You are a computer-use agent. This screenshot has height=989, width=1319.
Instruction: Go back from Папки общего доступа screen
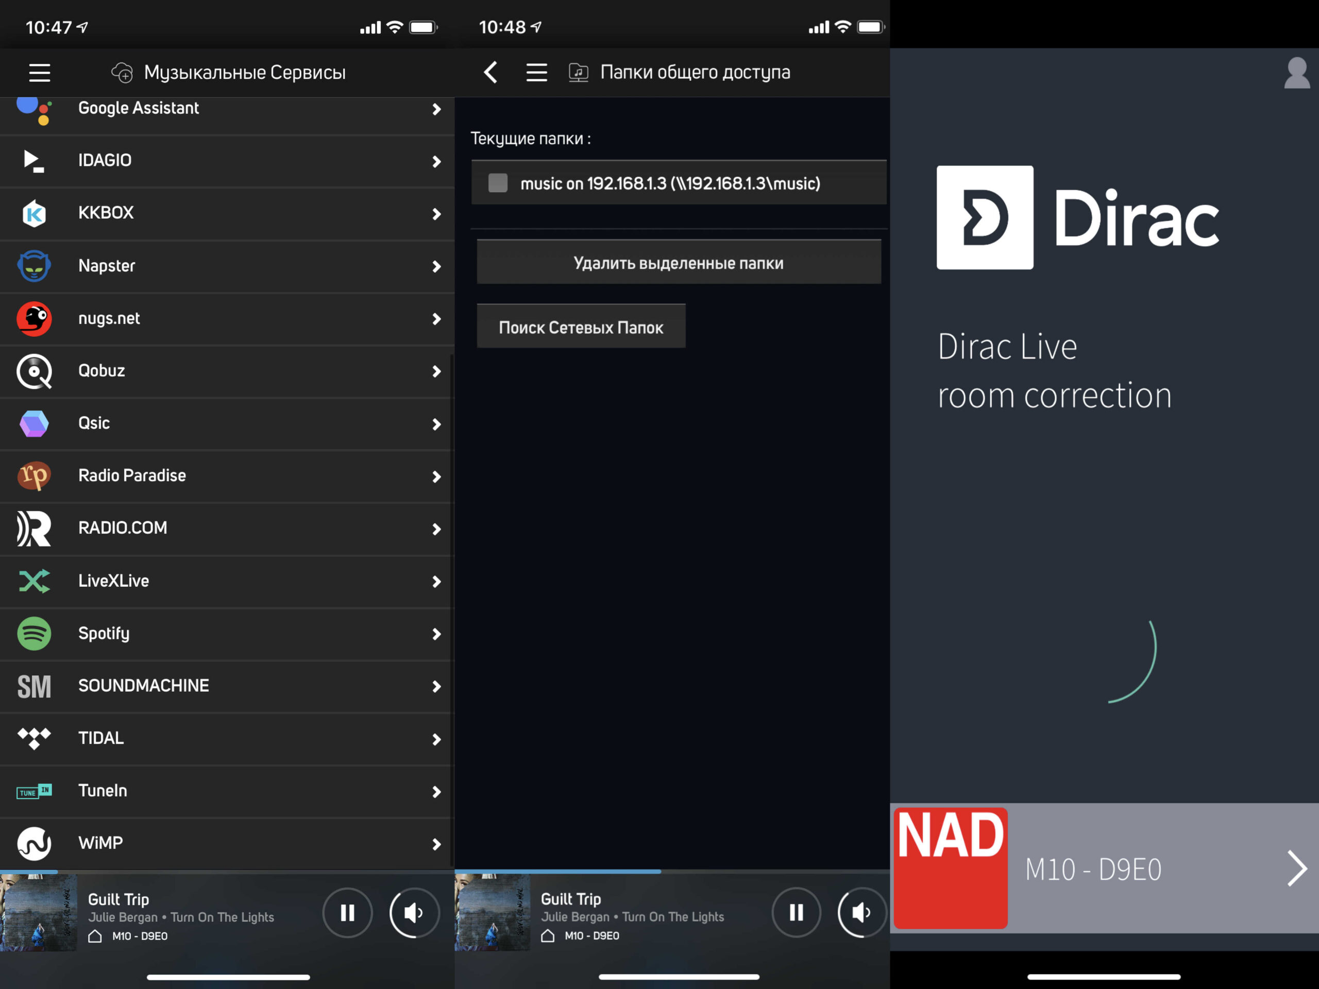coord(490,72)
